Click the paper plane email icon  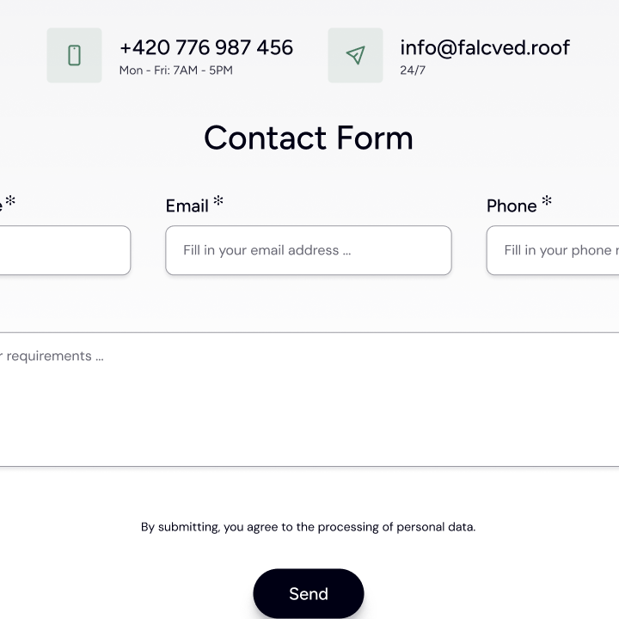355,55
